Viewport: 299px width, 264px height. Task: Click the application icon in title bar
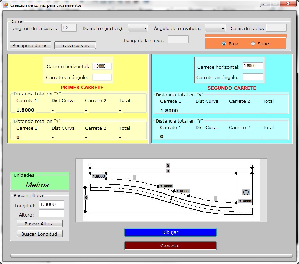(5, 5)
